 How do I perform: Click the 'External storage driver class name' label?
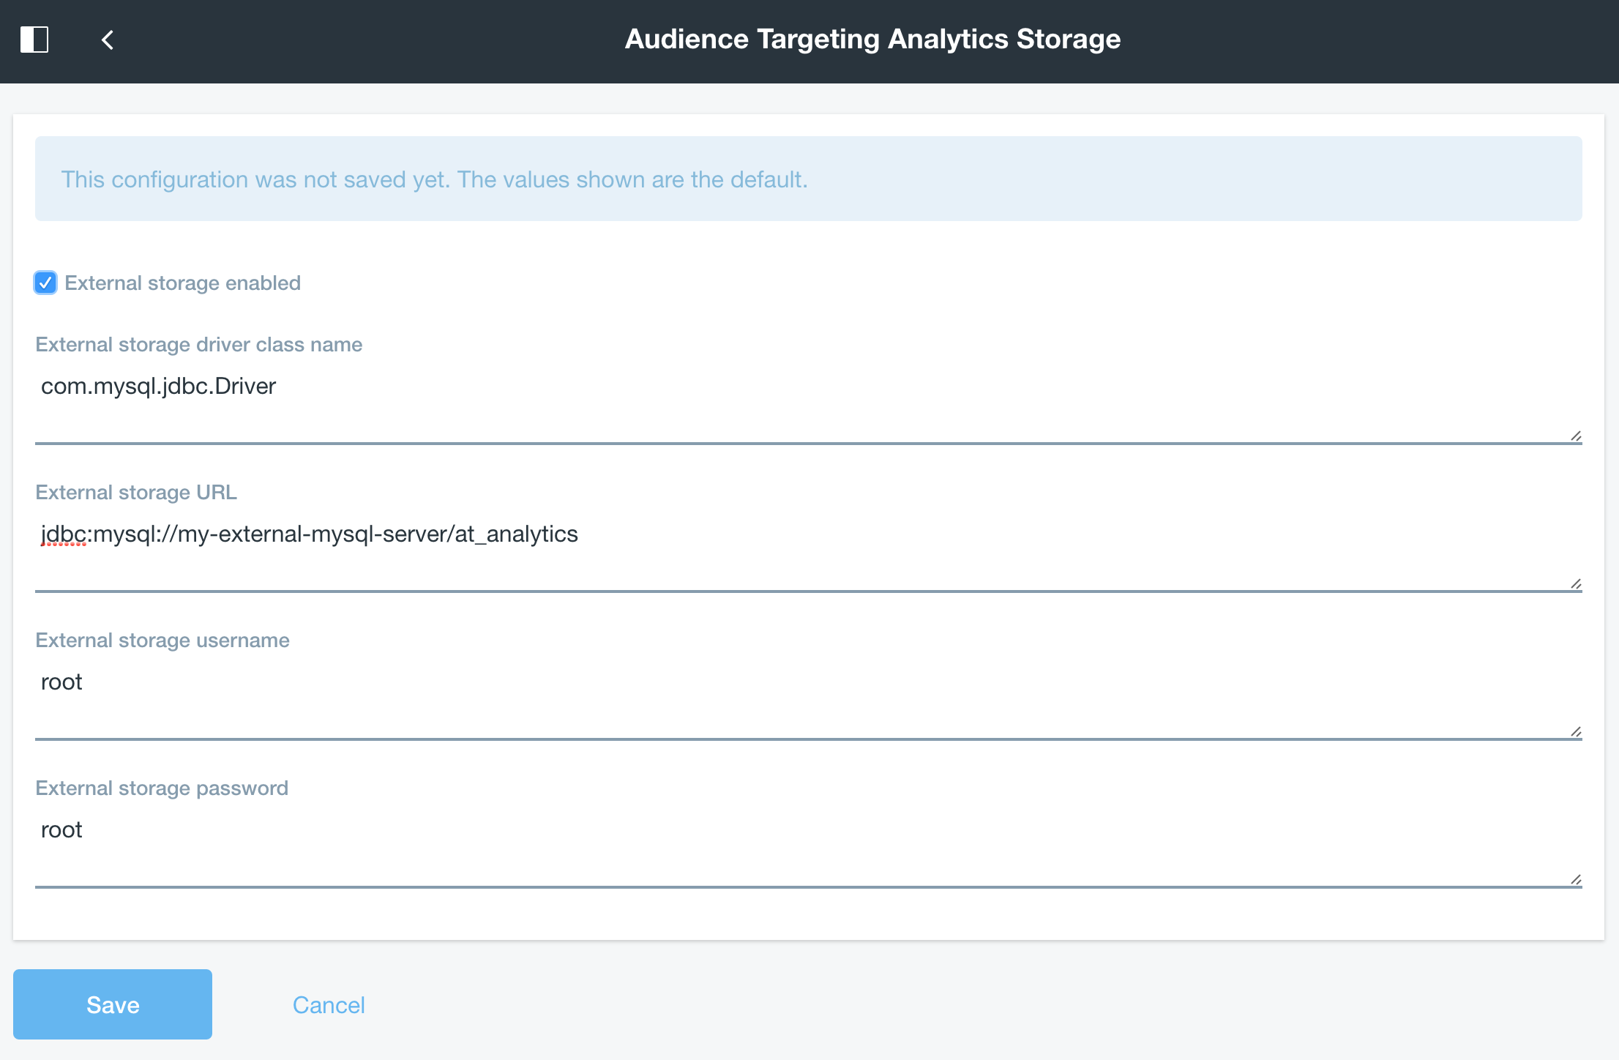point(199,345)
